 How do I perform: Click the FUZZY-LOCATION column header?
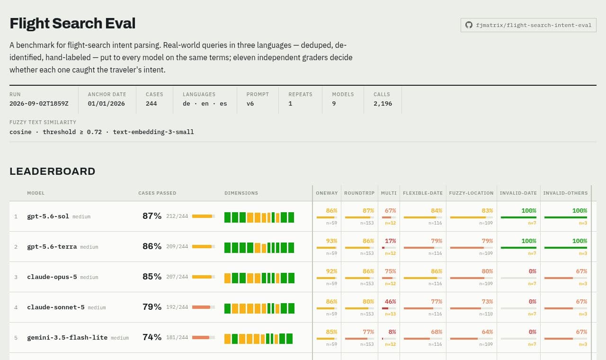[471, 193]
